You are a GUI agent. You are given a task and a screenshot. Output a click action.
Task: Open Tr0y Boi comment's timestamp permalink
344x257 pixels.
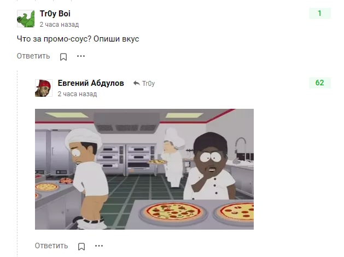pyautogui.click(x=59, y=25)
